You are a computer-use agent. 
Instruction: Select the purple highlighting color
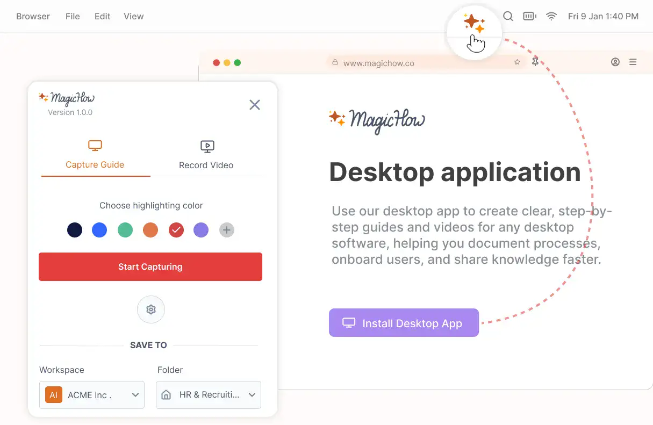(x=201, y=229)
